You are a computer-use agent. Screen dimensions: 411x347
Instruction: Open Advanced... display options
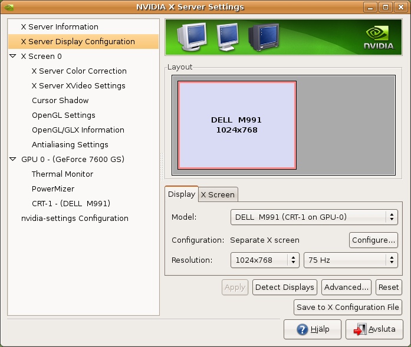346,287
